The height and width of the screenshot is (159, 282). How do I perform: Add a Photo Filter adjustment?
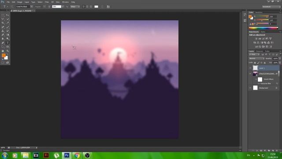coord(265,43)
